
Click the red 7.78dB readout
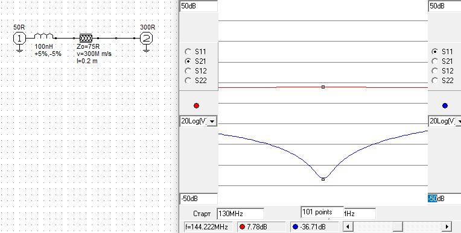(x=261, y=227)
